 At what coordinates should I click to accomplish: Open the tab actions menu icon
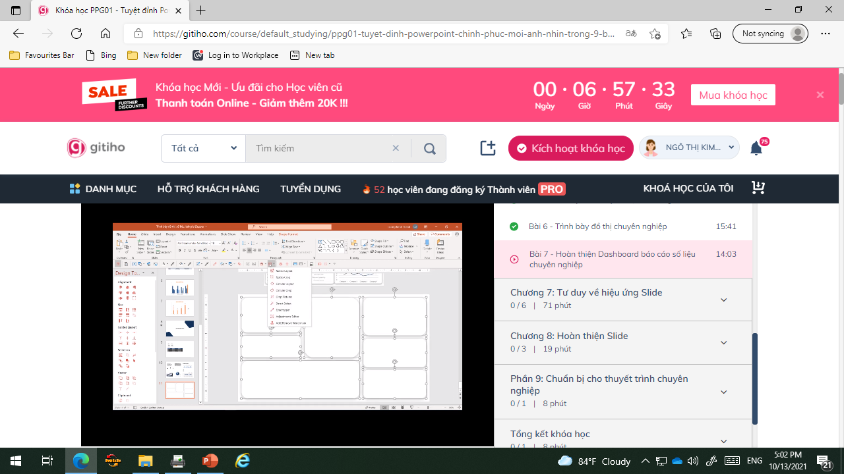click(x=16, y=11)
